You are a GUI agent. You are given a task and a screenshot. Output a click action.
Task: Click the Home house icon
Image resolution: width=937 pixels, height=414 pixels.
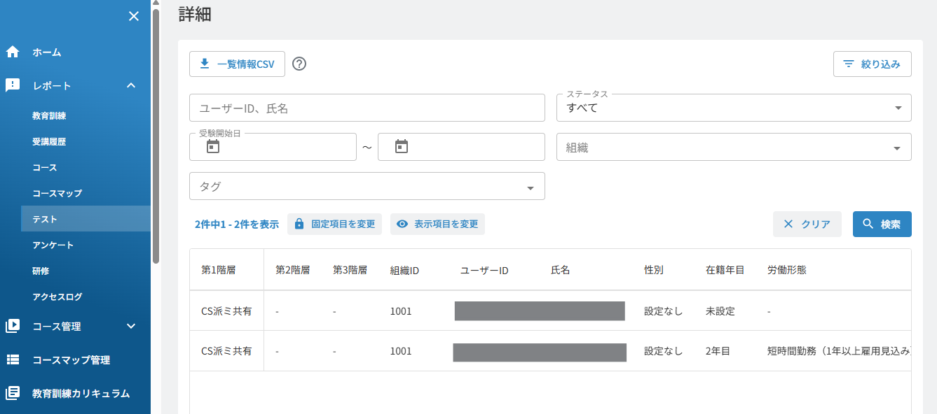[13, 52]
